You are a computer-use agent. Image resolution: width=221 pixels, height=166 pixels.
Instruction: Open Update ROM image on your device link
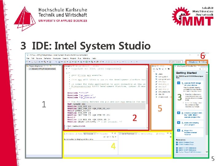(x=192, y=84)
